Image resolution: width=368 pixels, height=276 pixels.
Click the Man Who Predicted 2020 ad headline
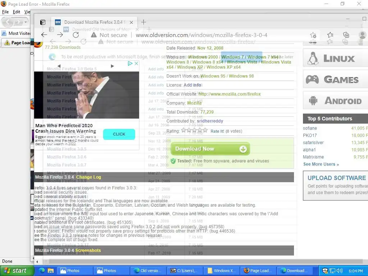(66, 128)
